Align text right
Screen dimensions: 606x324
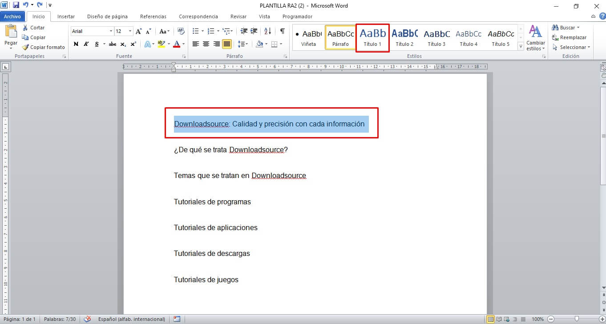(x=217, y=44)
